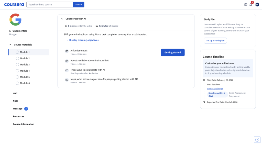
Task: Select the Module 2 circle
Action: click(x=17, y=58)
